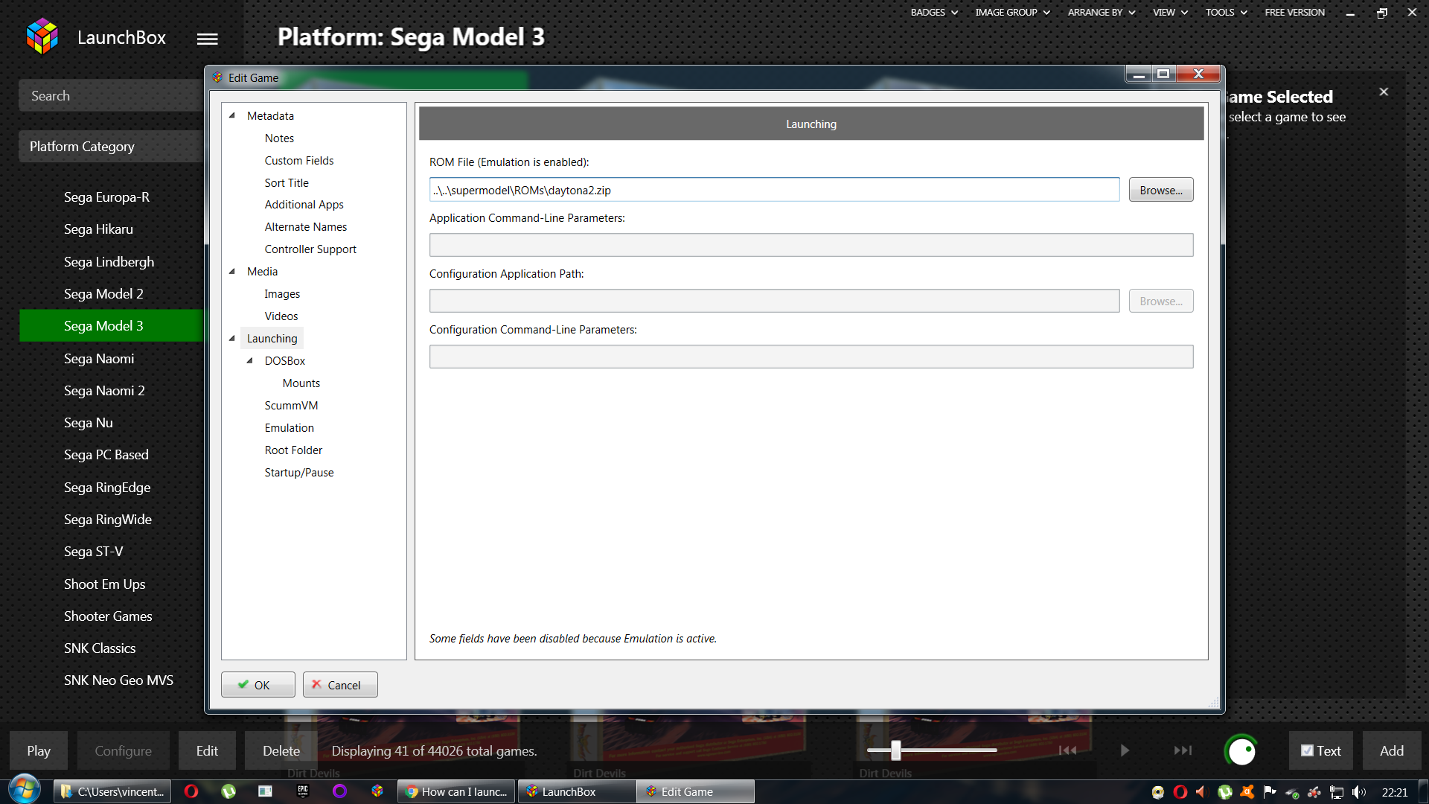Open the View dropdown menu
1429x804 pixels.
tap(1170, 12)
